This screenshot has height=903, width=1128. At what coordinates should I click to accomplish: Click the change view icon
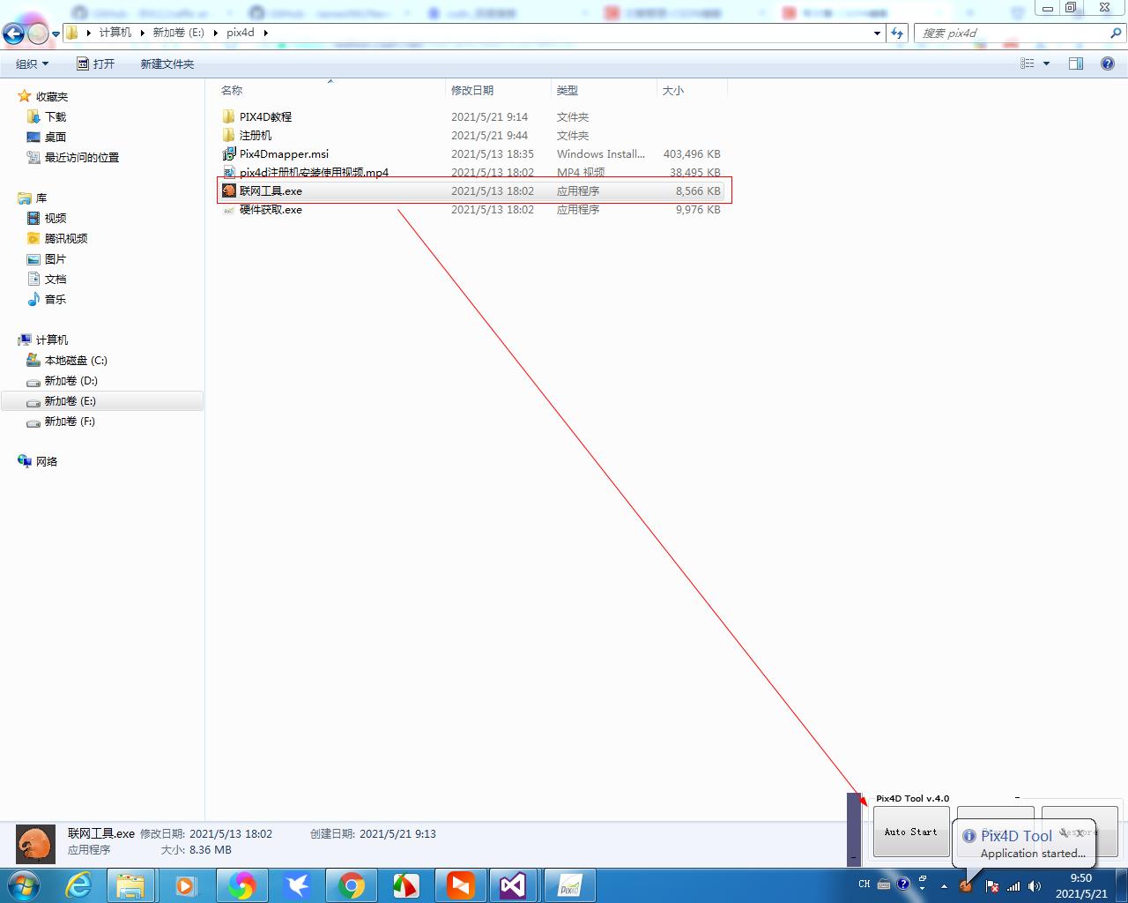pos(1028,63)
